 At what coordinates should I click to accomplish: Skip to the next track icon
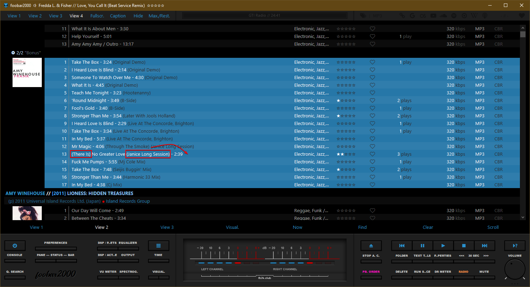tap(484, 246)
